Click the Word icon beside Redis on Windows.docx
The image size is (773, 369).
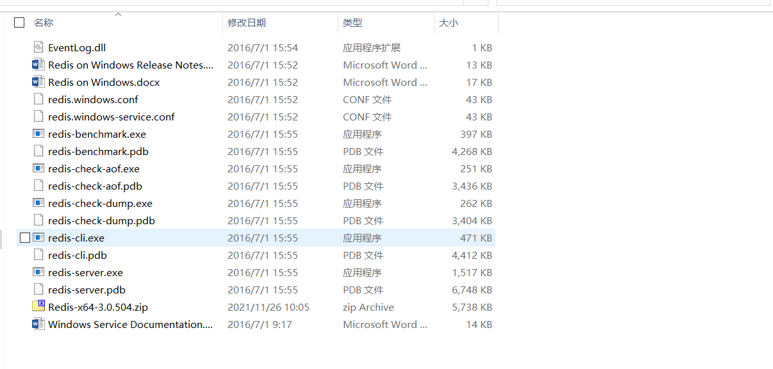pos(38,82)
